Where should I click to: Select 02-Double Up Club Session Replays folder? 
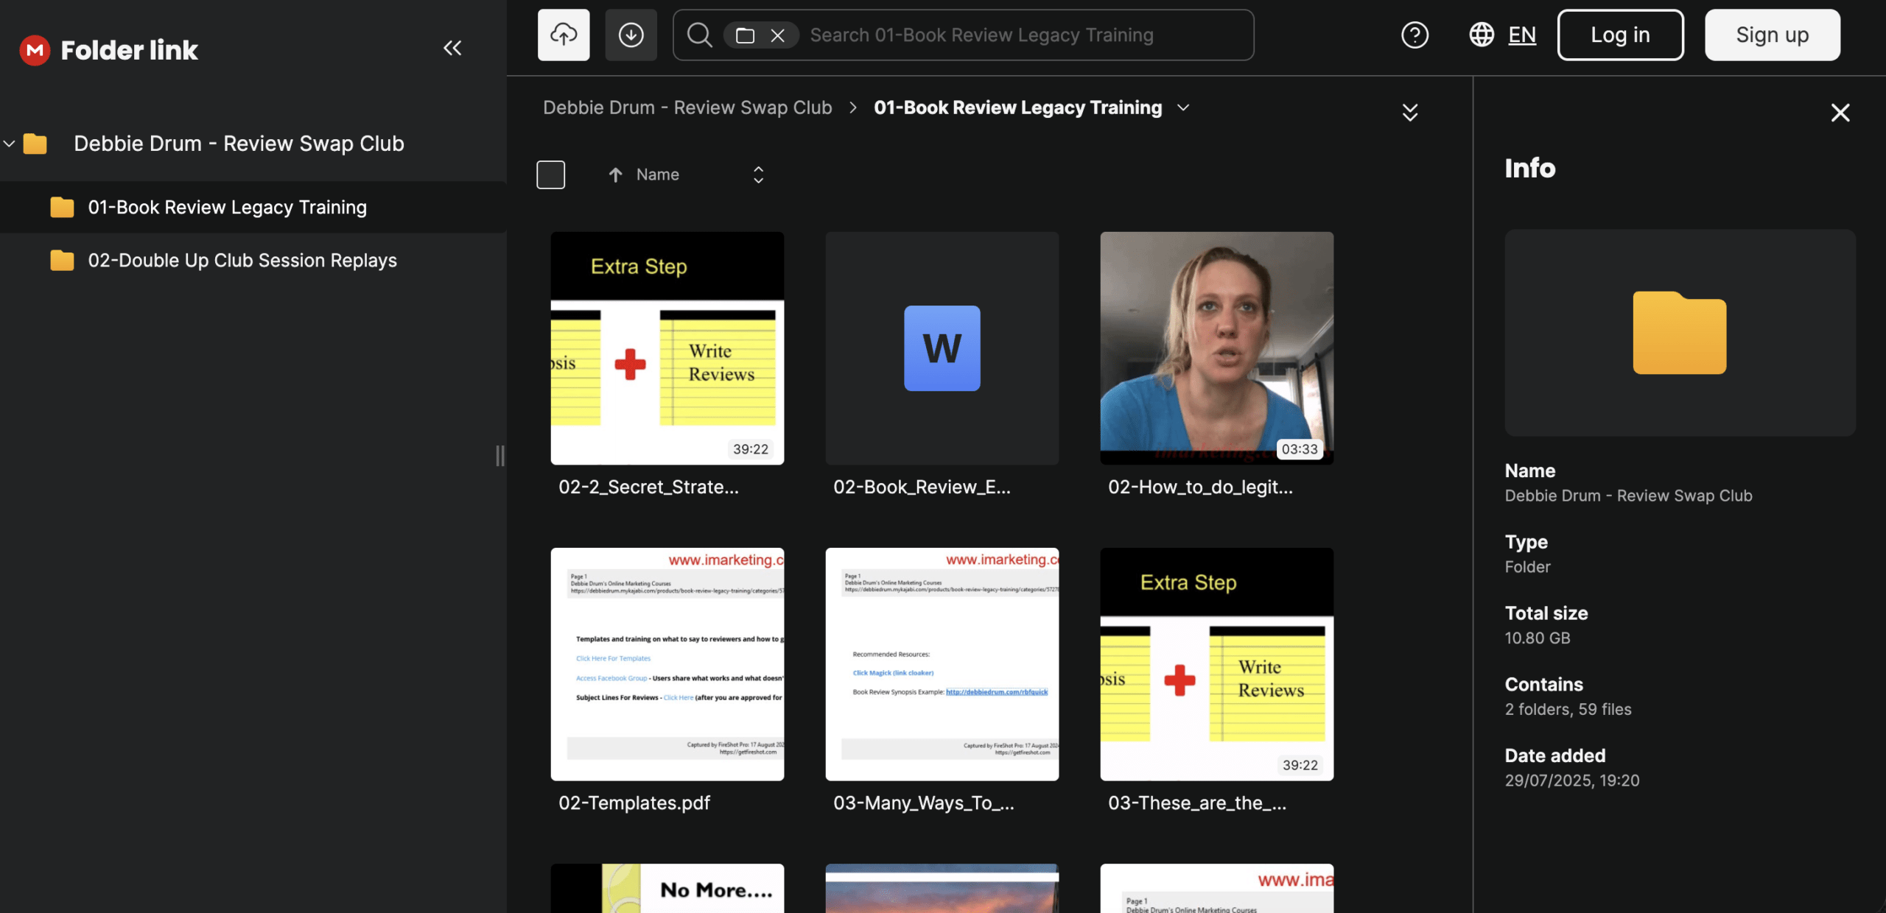coord(242,261)
